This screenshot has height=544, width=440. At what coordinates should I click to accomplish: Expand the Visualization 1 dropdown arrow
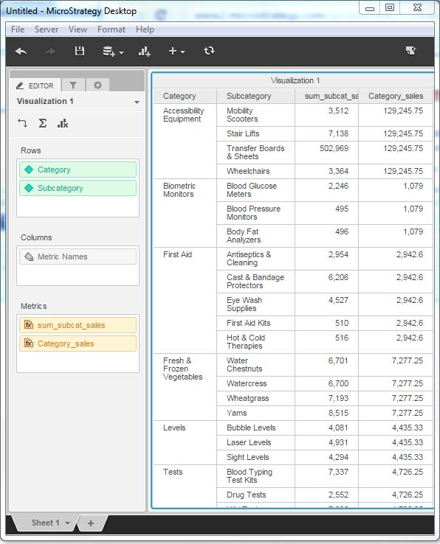[x=137, y=102]
